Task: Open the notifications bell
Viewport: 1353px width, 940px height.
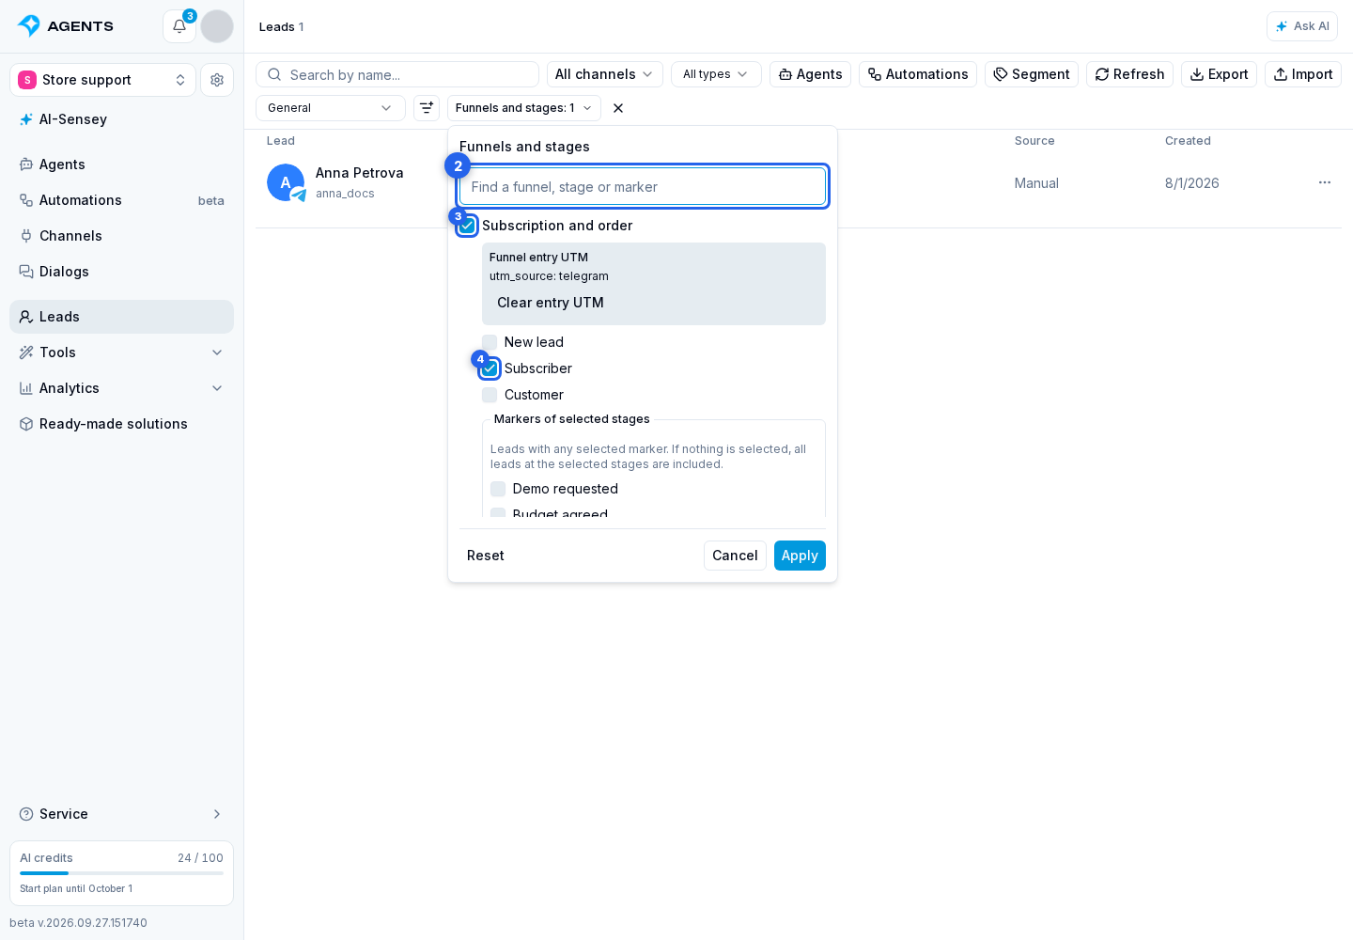Action: (179, 26)
